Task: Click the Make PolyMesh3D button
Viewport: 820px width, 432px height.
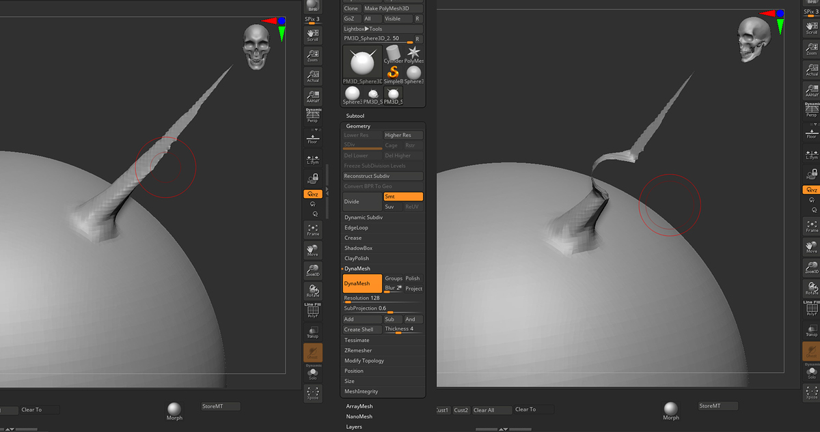Action: (x=393, y=9)
